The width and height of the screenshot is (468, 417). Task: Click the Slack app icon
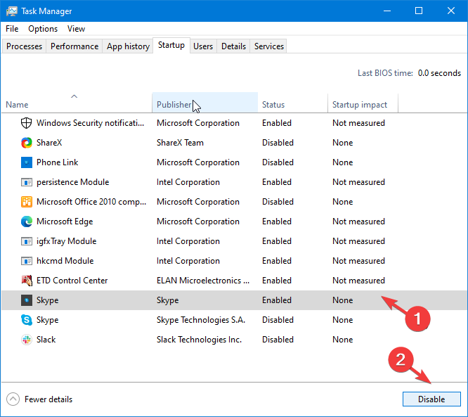click(26, 340)
